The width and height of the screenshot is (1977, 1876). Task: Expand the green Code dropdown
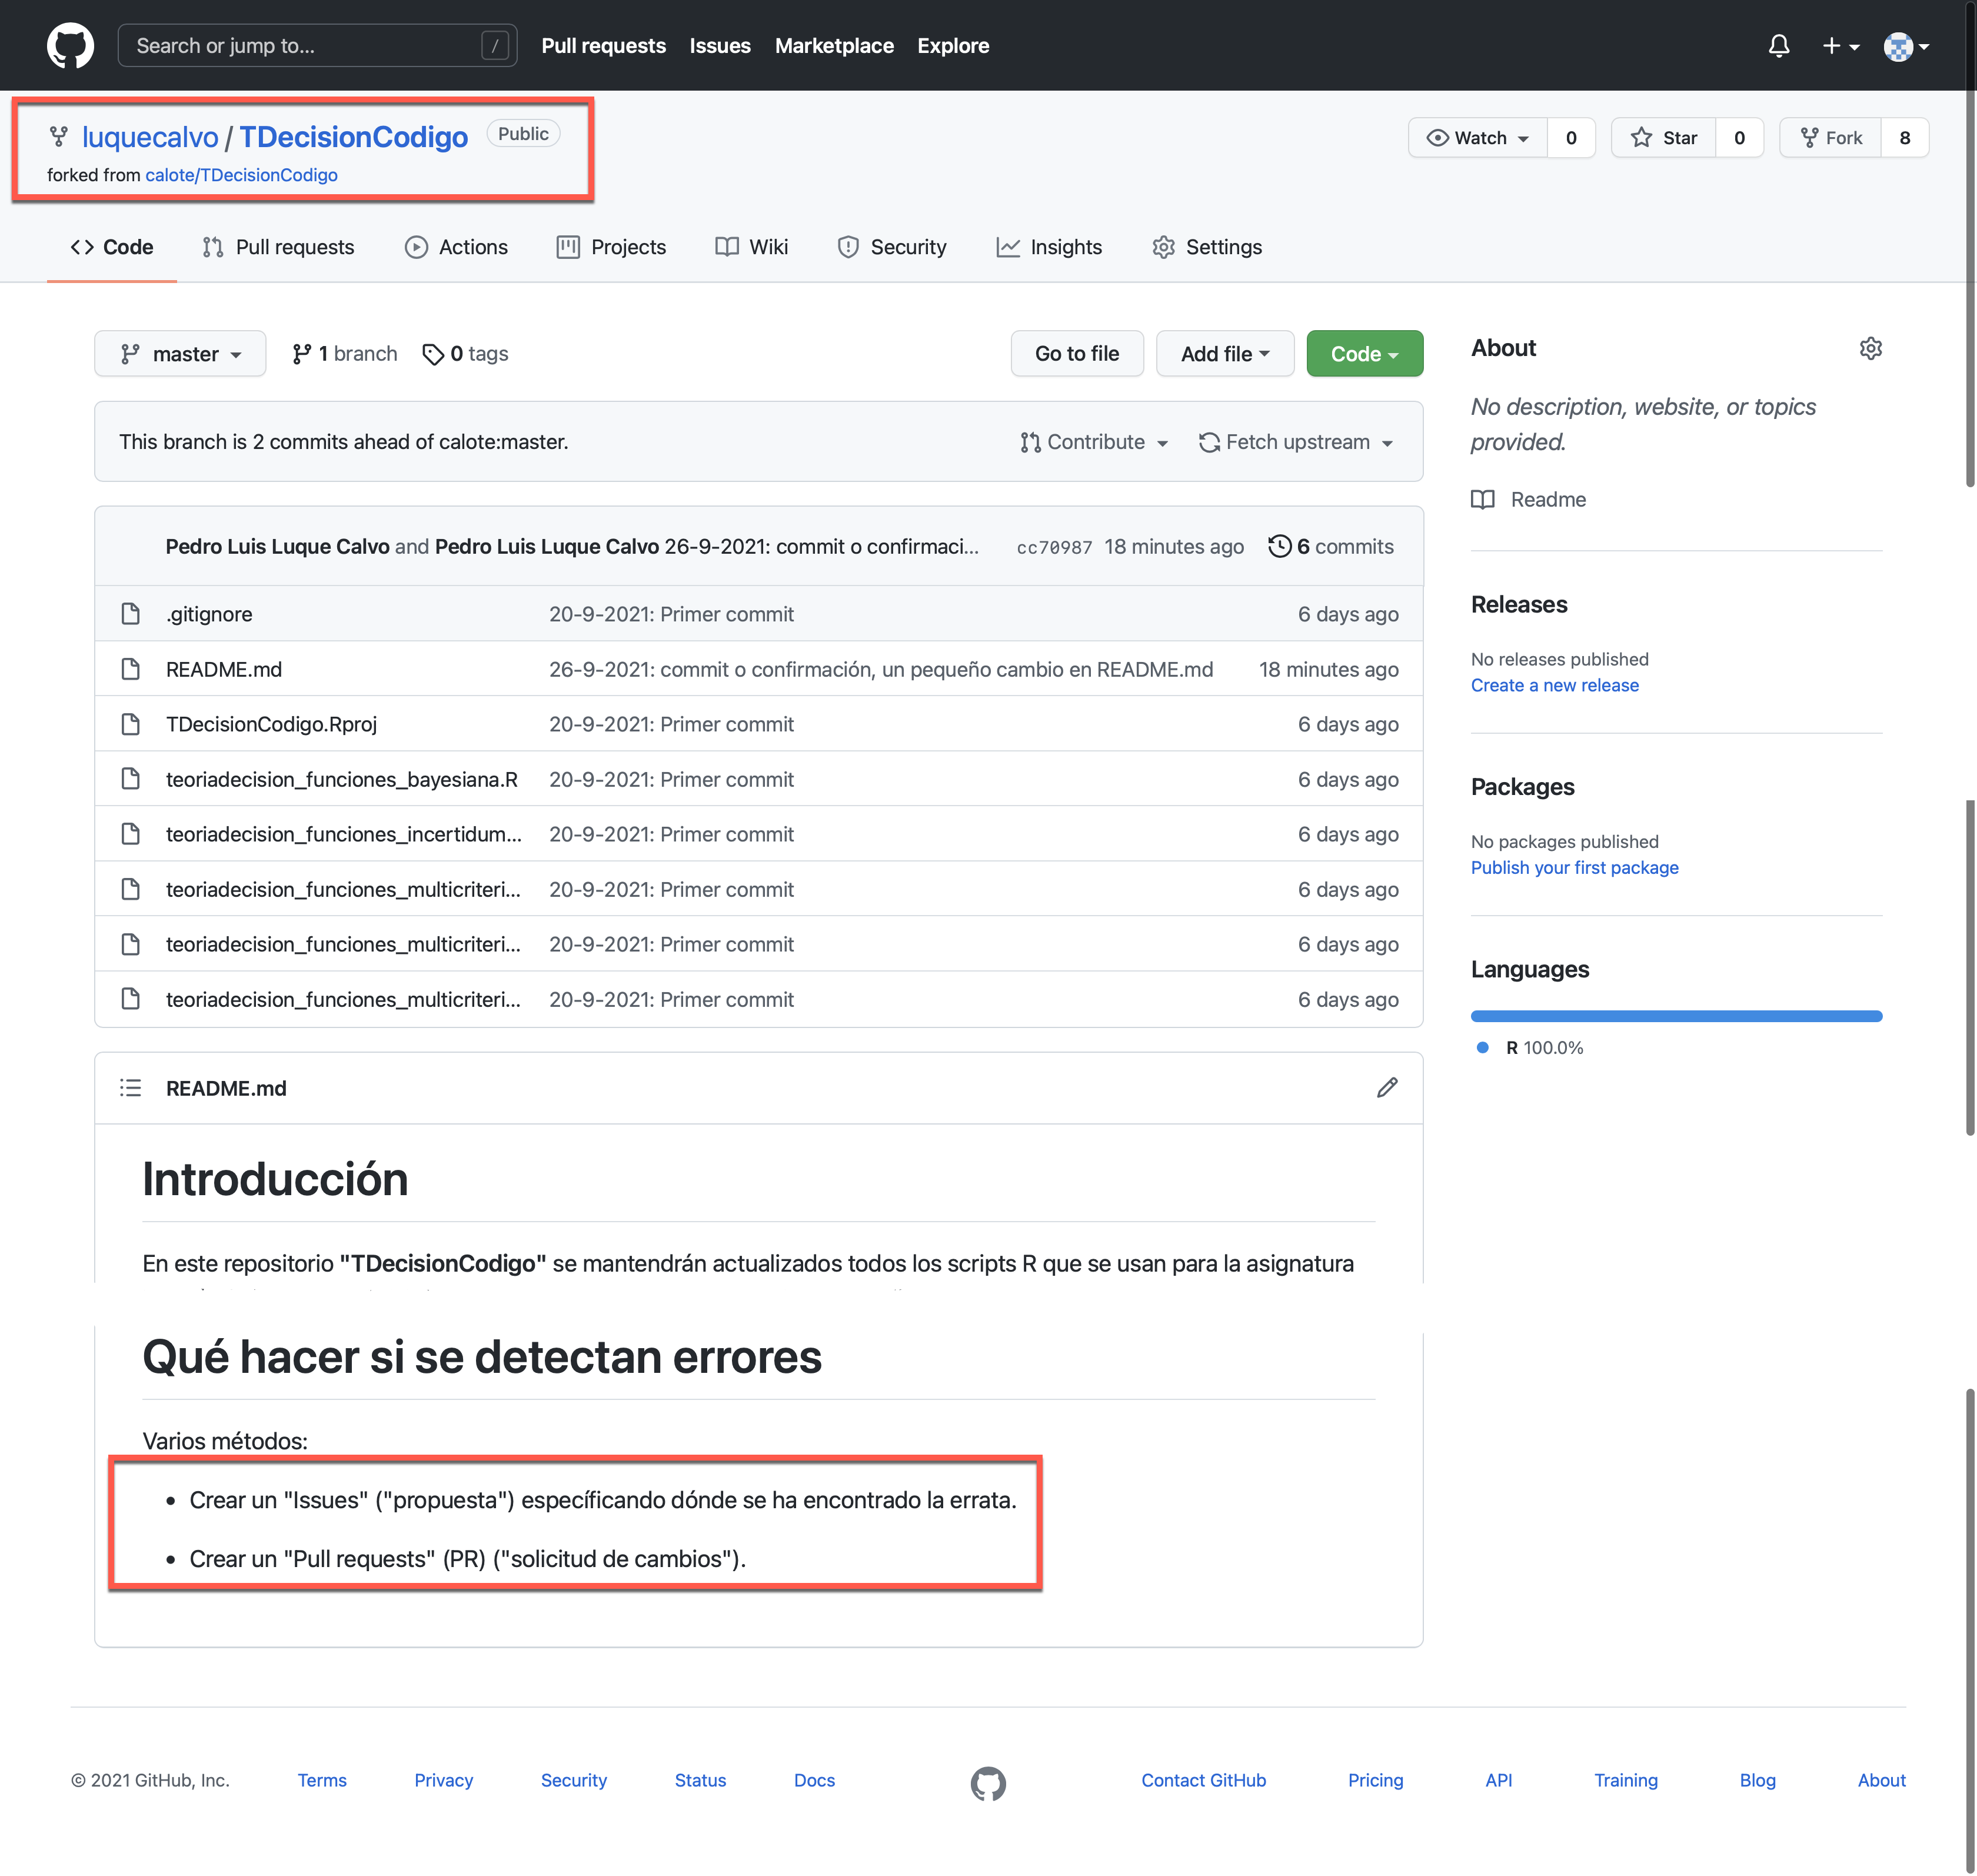pos(1364,354)
